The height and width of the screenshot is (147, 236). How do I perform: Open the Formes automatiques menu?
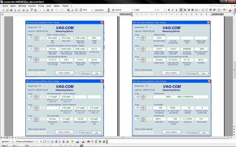pos(25,141)
